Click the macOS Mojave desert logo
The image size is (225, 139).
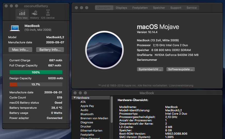click(x=104, y=50)
